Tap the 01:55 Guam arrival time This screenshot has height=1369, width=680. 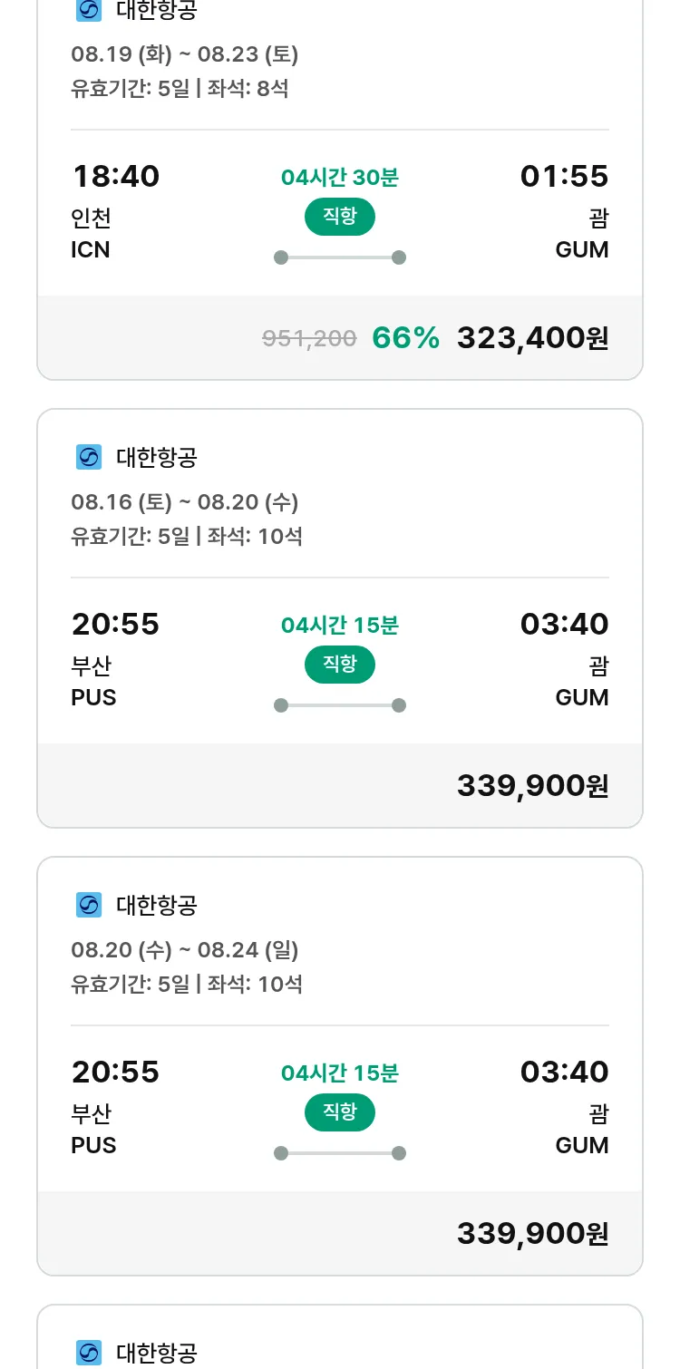[564, 176]
